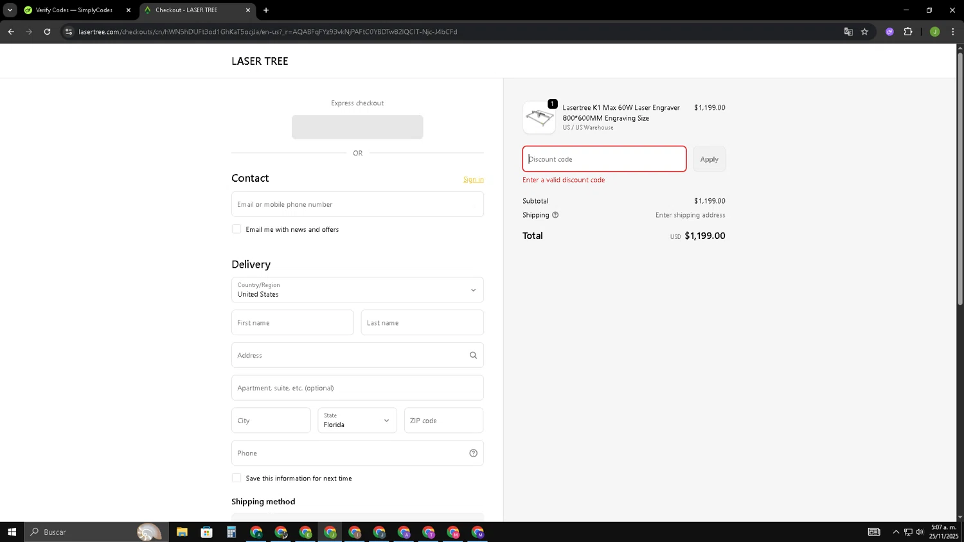Focus the Address field
The image size is (964, 542).
(x=357, y=355)
